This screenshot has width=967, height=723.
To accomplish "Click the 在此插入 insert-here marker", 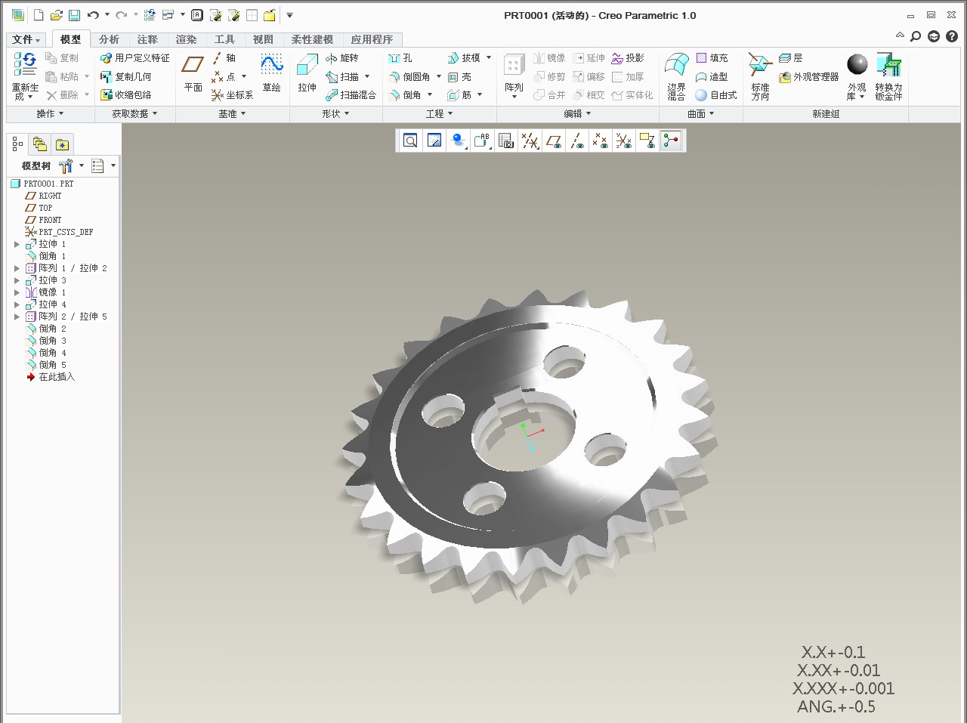I will pos(51,377).
